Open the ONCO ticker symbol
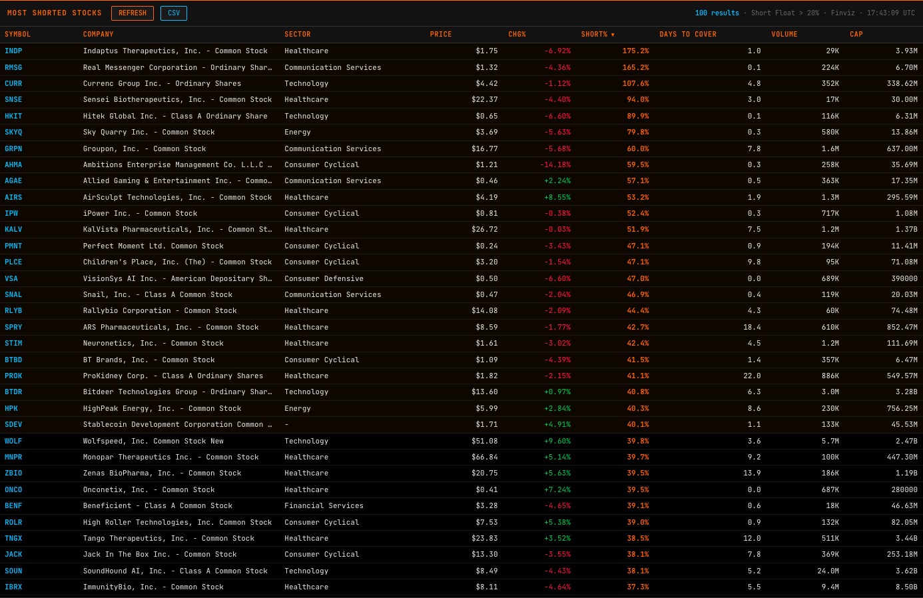923x598 pixels. 13,489
